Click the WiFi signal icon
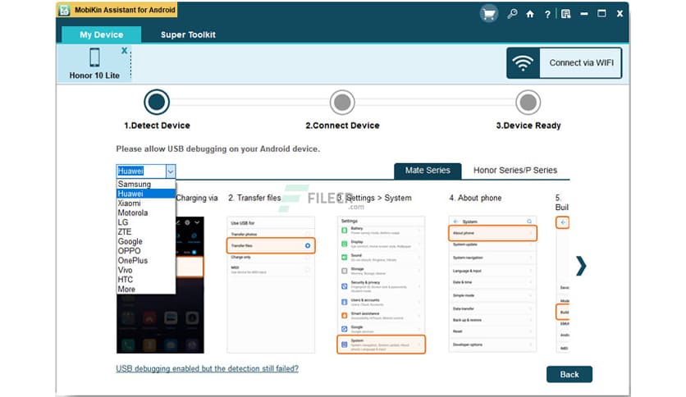The width and height of the screenshot is (686, 397). (524, 63)
